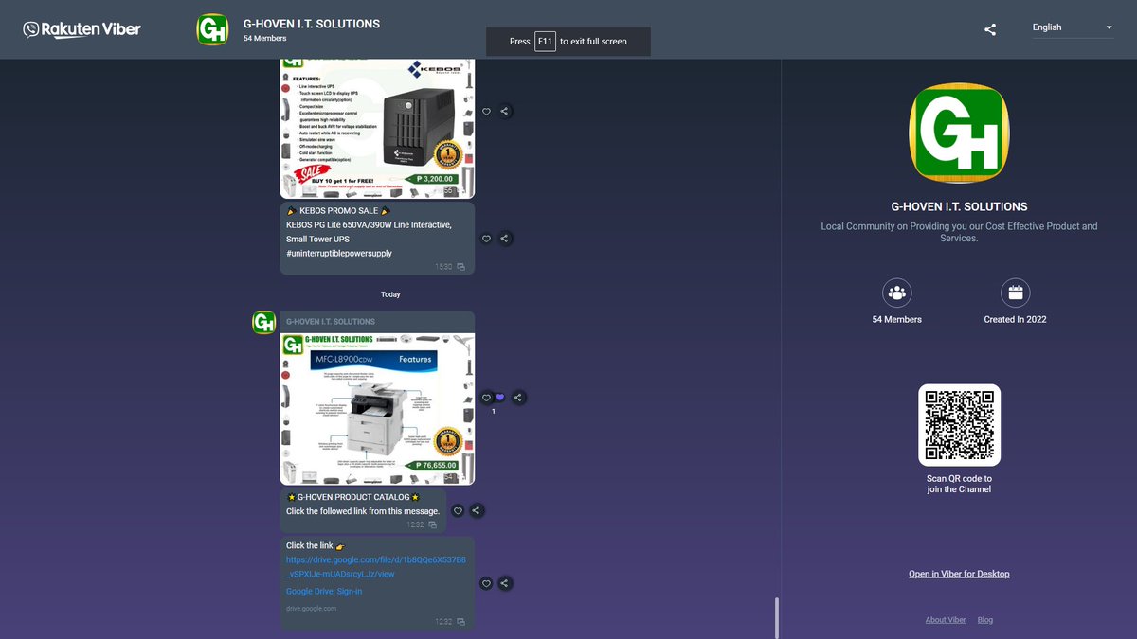Image resolution: width=1137 pixels, height=639 pixels.
Task: Click the Created In 2022 label
Action: [1015, 320]
